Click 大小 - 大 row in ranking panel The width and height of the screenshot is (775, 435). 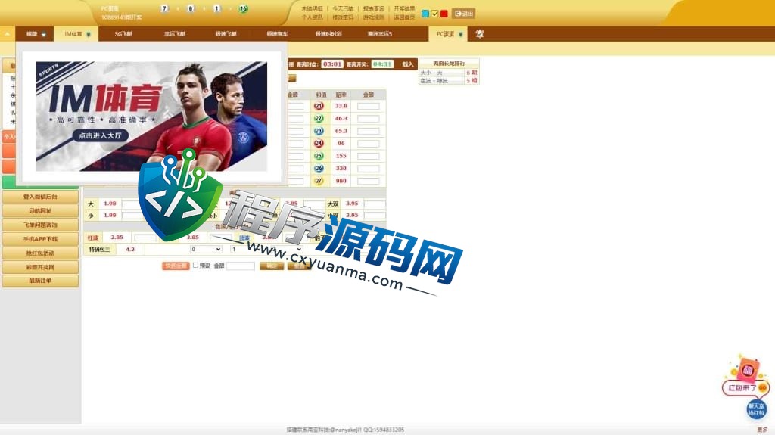[x=448, y=73]
